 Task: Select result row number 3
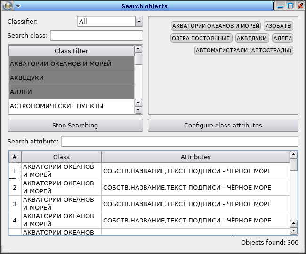click(15, 204)
